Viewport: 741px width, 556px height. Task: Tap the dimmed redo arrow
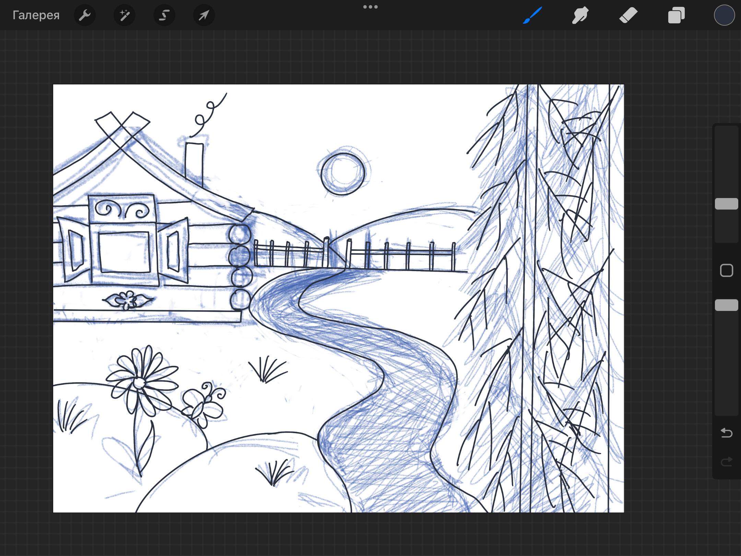click(x=726, y=462)
